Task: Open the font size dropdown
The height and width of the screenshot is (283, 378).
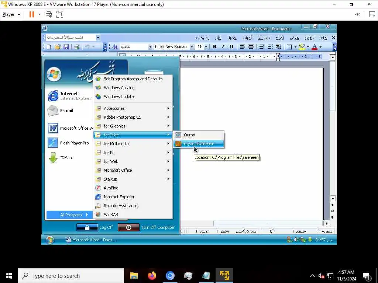Action: [x=206, y=47]
